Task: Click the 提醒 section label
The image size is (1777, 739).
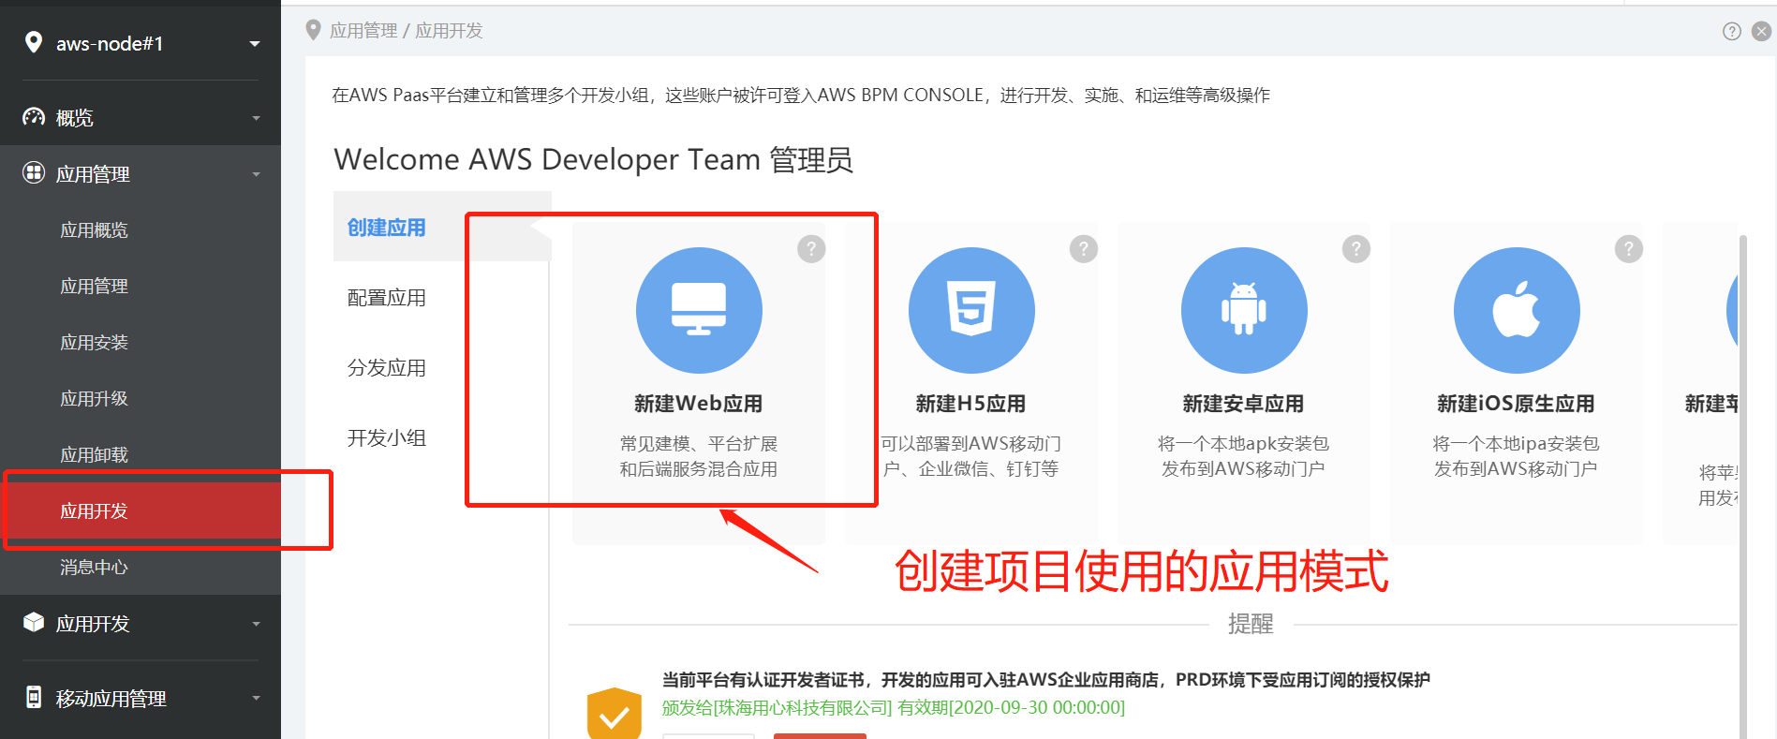Action: point(1251,624)
